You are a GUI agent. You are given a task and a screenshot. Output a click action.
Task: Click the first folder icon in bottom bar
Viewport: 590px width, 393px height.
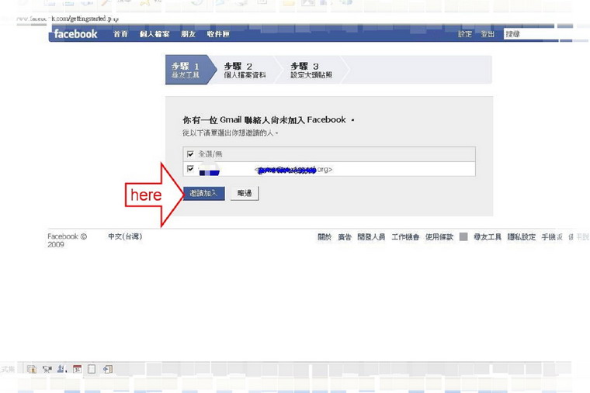(x=32, y=369)
